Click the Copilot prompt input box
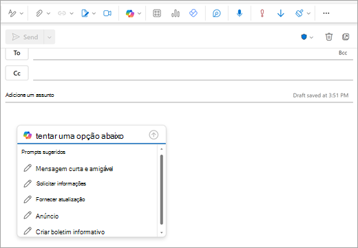Image resolution: width=358 pixels, height=248 pixels. pos(91,136)
